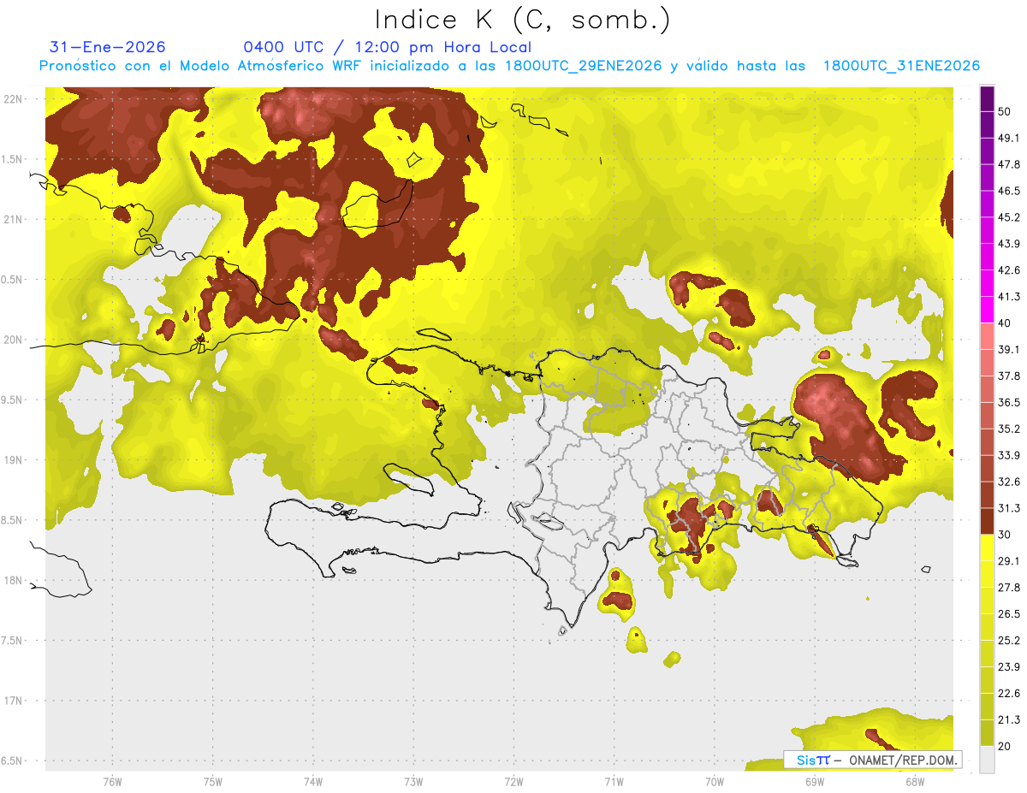Click the "68W" longitude label
The width and height of the screenshot is (1027, 793).
coord(915,781)
